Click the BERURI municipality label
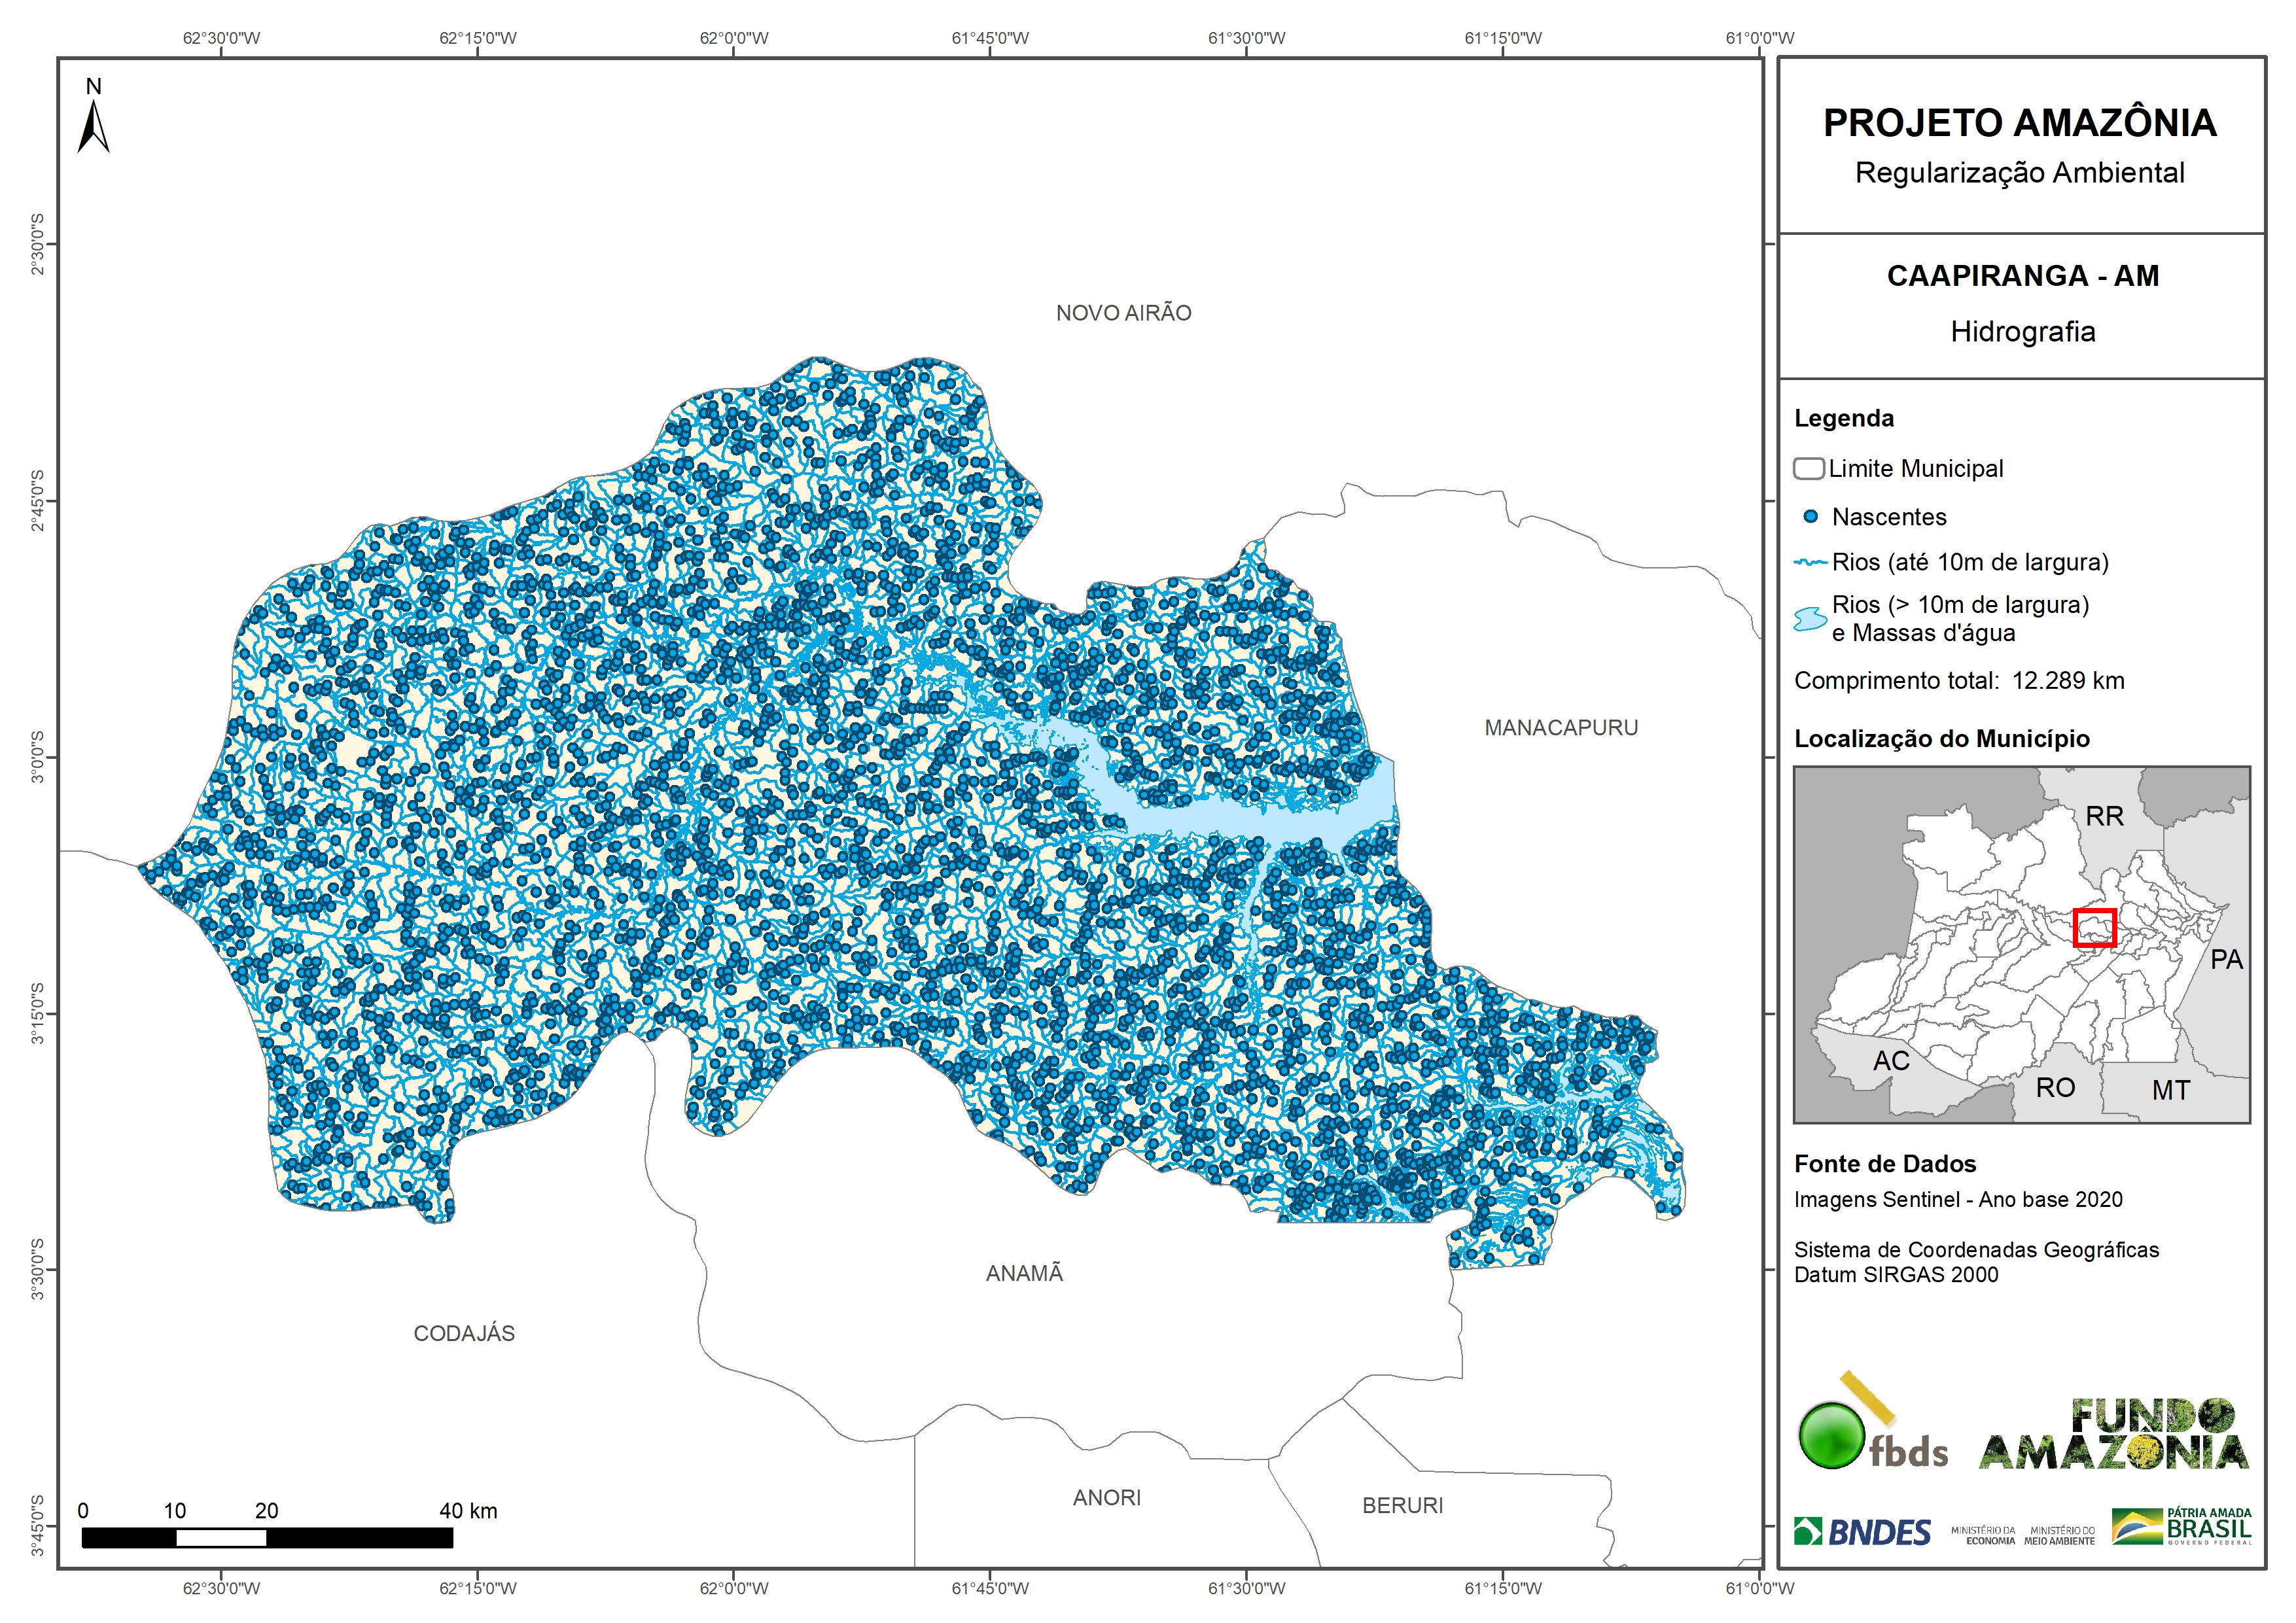This screenshot has width=2296, height=1623. point(1402,1506)
